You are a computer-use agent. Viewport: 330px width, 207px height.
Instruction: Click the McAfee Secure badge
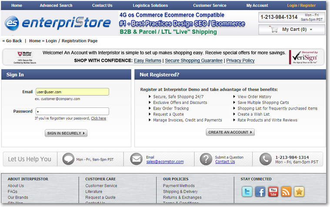[25, 57]
